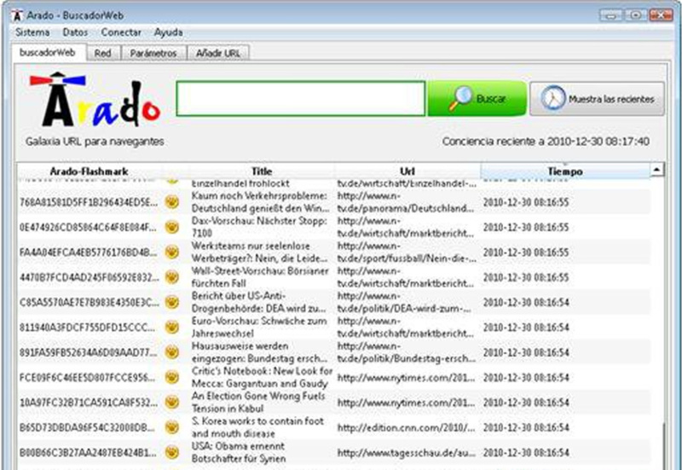Click time cell of Kaum noch Verkehrsprobleme row
The image size is (682, 470).
point(526,202)
